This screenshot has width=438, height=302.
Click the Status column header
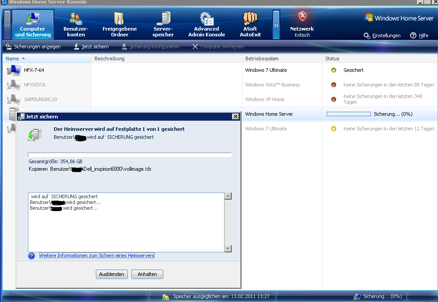pyautogui.click(x=380, y=59)
